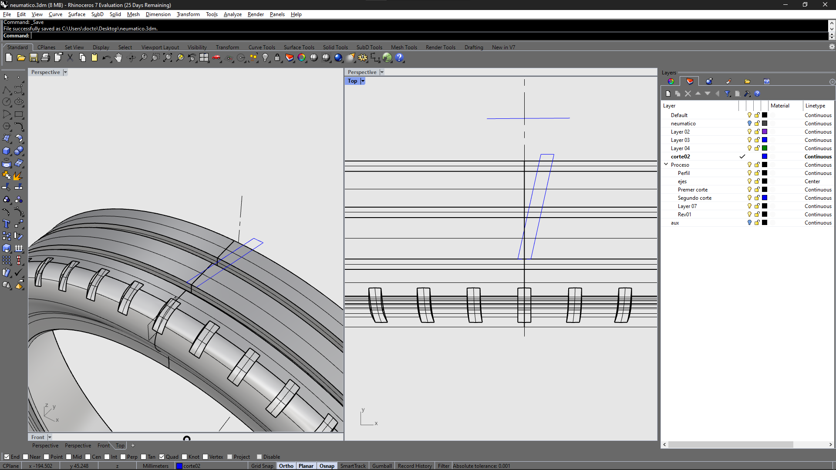Toggle visibility bulb for Layer 03
This screenshot has height=470, width=836.
click(749, 140)
